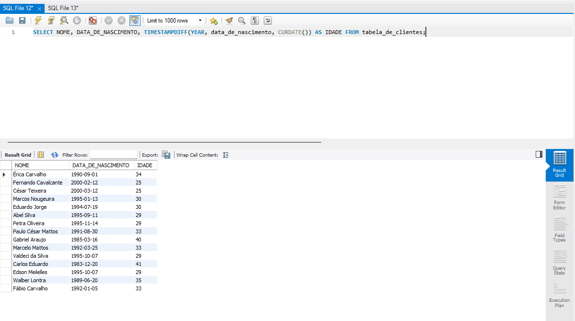The image size is (575, 321).
Task: Commit transaction checkmark icon
Action: [x=108, y=21]
